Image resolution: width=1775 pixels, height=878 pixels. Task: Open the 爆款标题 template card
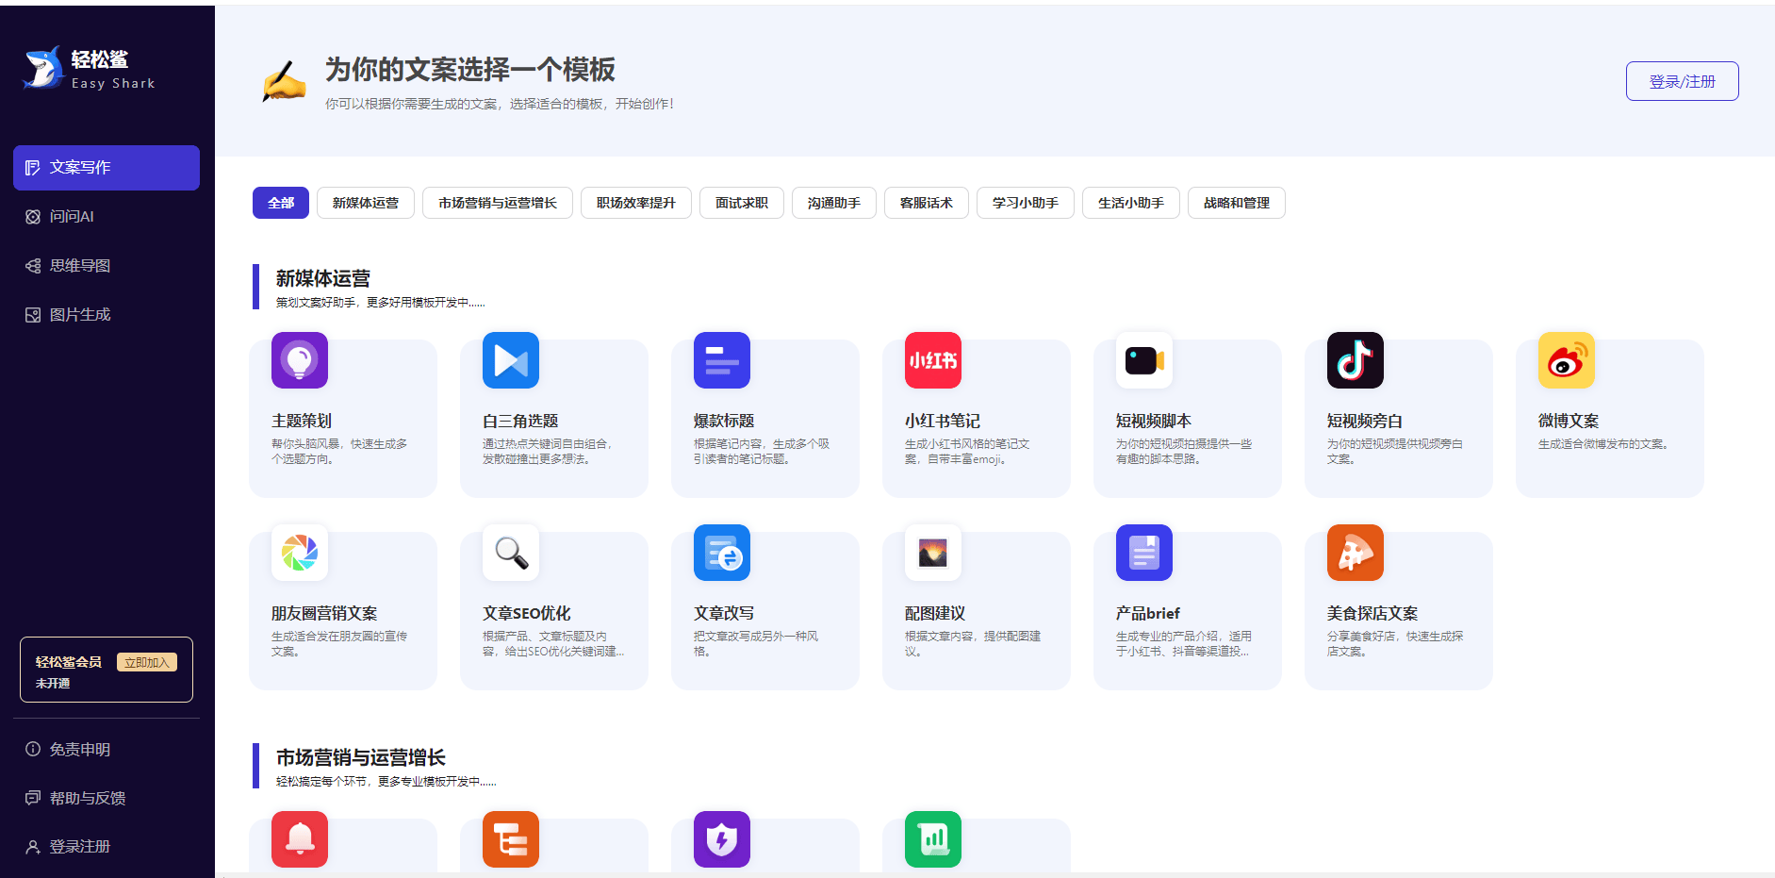(721, 360)
